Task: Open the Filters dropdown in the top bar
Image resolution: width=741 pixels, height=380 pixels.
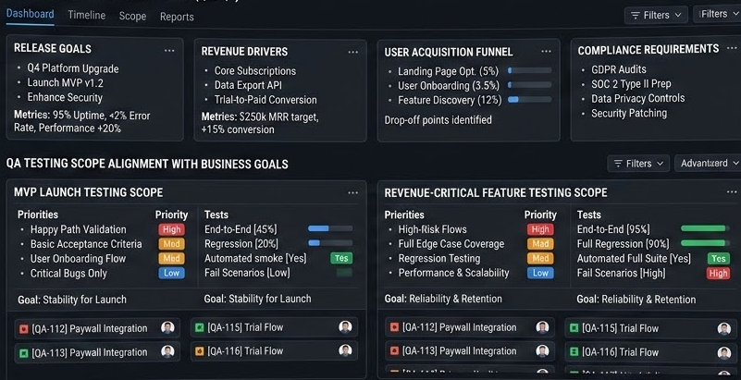Action: point(656,15)
